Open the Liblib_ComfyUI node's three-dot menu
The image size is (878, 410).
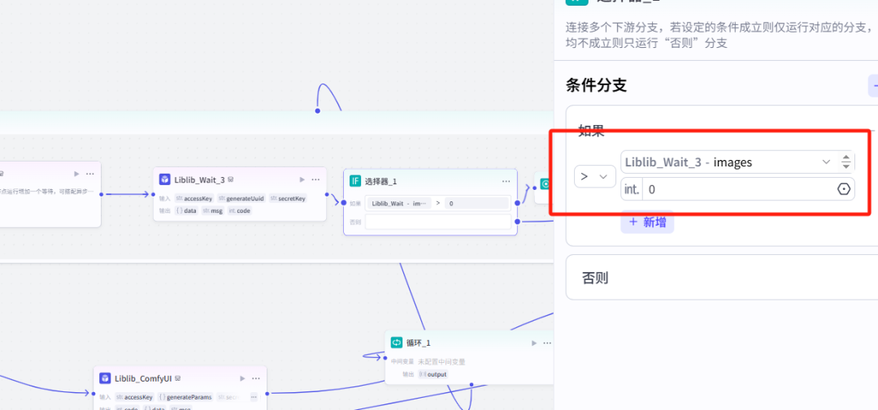(x=256, y=378)
